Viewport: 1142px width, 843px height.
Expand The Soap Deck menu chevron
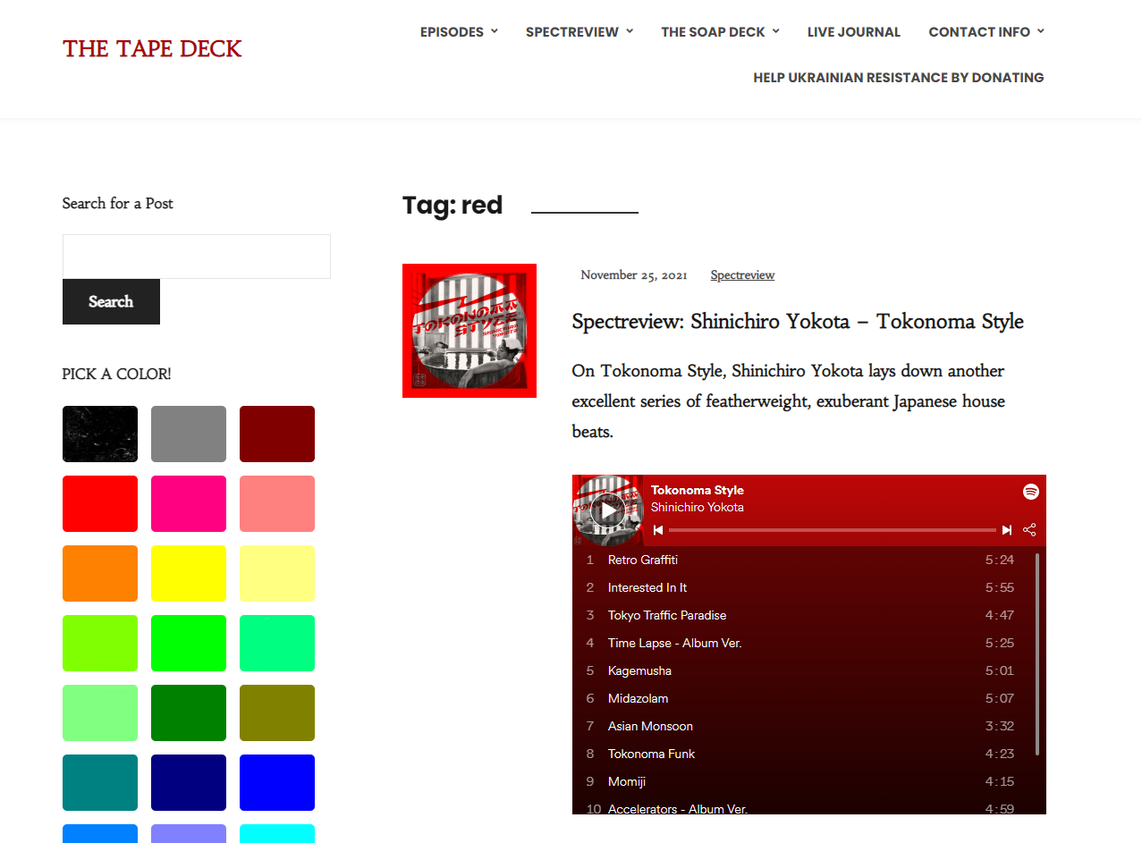[x=775, y=31]
